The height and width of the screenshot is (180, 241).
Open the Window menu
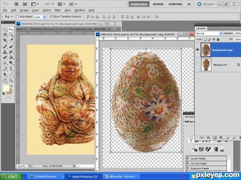pyautogui.click(x=80, y=10)
